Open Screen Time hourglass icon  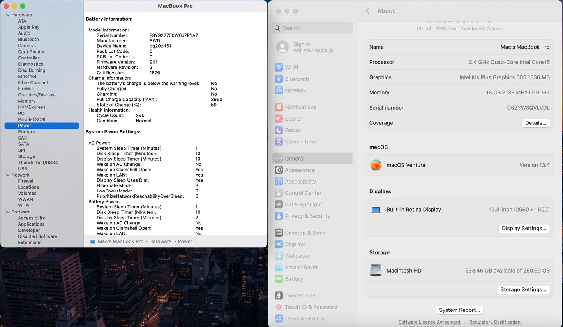click(279, 142)
